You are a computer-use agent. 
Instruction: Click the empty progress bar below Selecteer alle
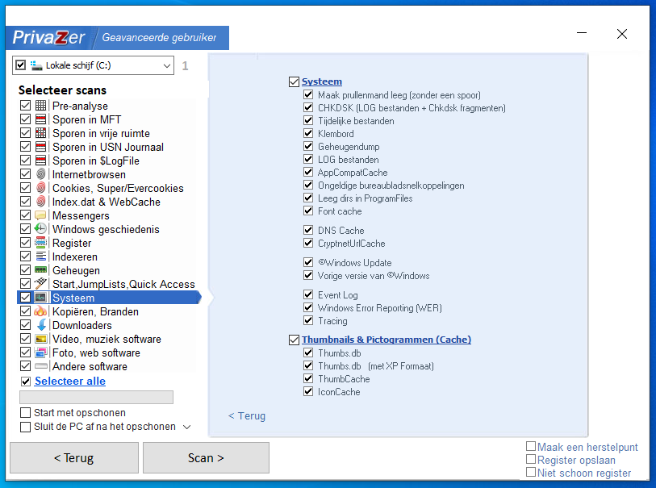pos(96,397)
